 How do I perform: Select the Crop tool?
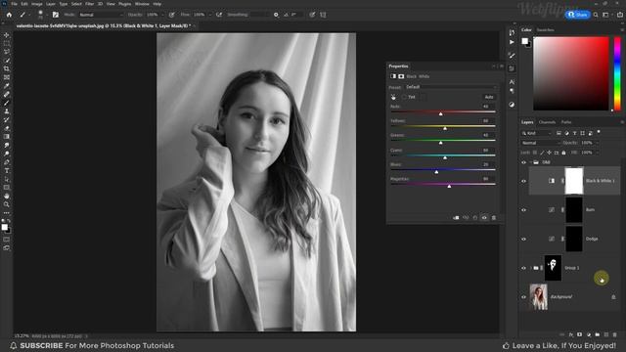pyautogui.click(x=7, y=68)
